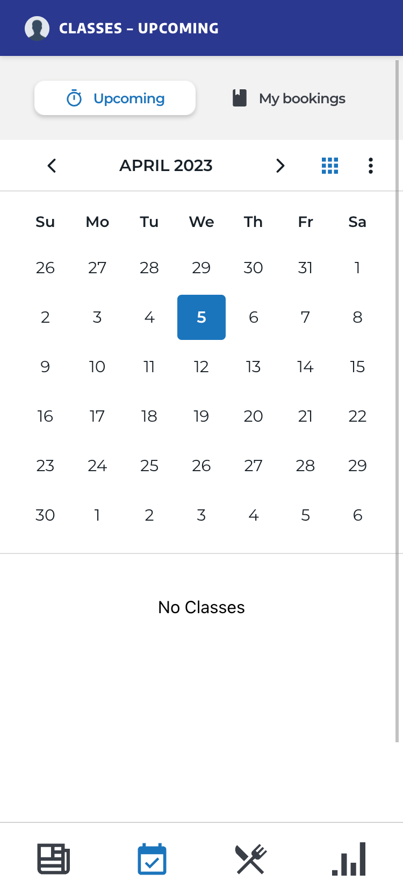This screenshot has height=895, width=403.
Task: Click the vertical scrollbar on the right edge
Action: (397, 401)
